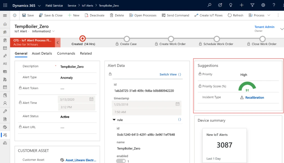Open the Settings gear icon
Image resolution: width=284 pixels, height=163 pixels.
tap(263, 5)
